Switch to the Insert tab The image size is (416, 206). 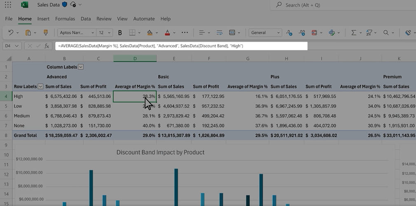(43, 19)
